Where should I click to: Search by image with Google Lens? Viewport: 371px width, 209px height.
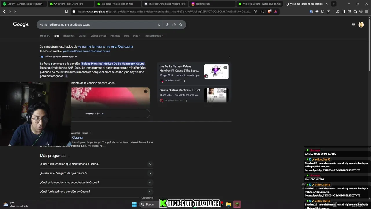coord(174,25)
